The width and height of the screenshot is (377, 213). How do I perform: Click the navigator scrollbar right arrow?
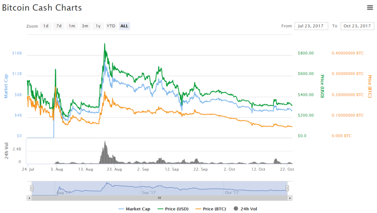[290, 198]
